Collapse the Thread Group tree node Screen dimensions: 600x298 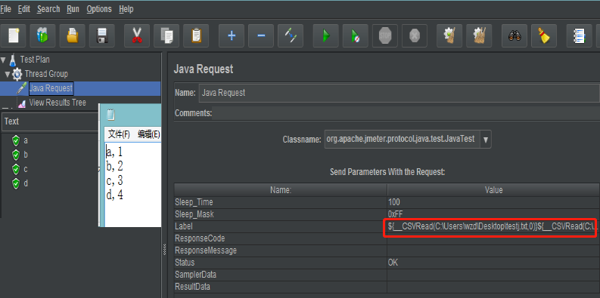8,74
